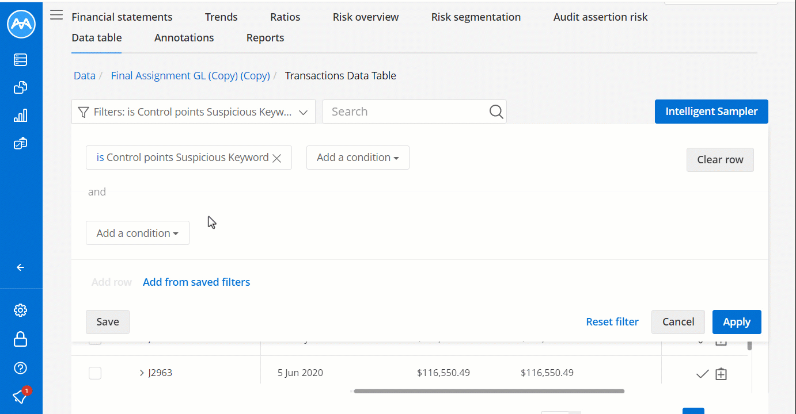Open the settings gear icon
796x414 pixels.
point(21,310)
